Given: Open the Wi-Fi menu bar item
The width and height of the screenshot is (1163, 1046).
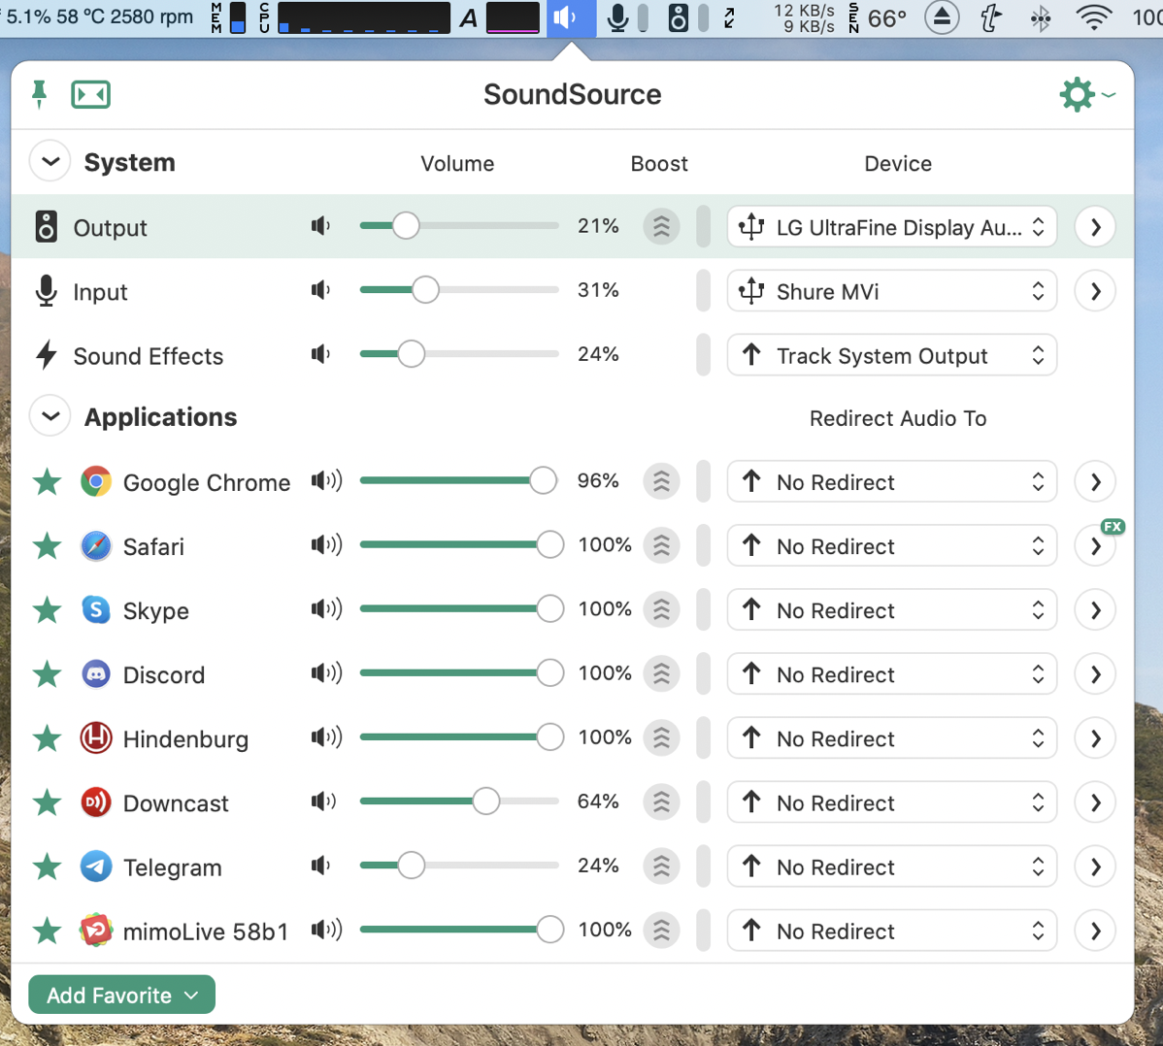Looking at the screenshot, I should [x=1094, y=17].
